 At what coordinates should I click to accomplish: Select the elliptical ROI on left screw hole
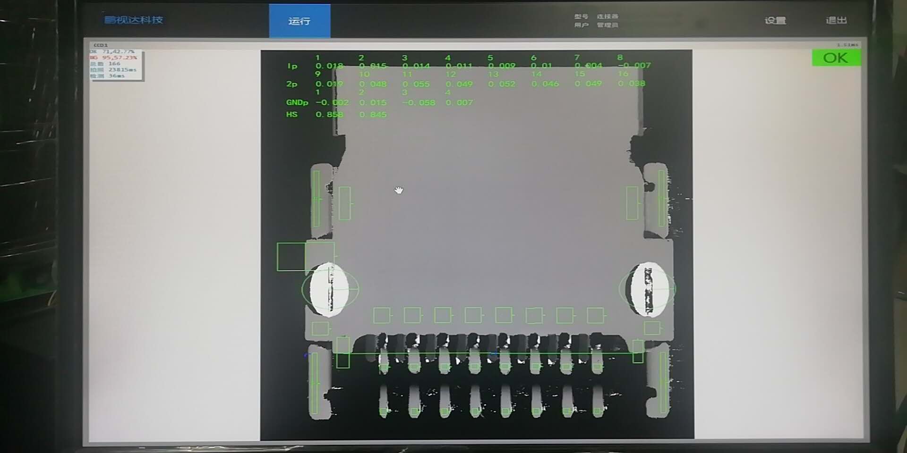point(330,289)
